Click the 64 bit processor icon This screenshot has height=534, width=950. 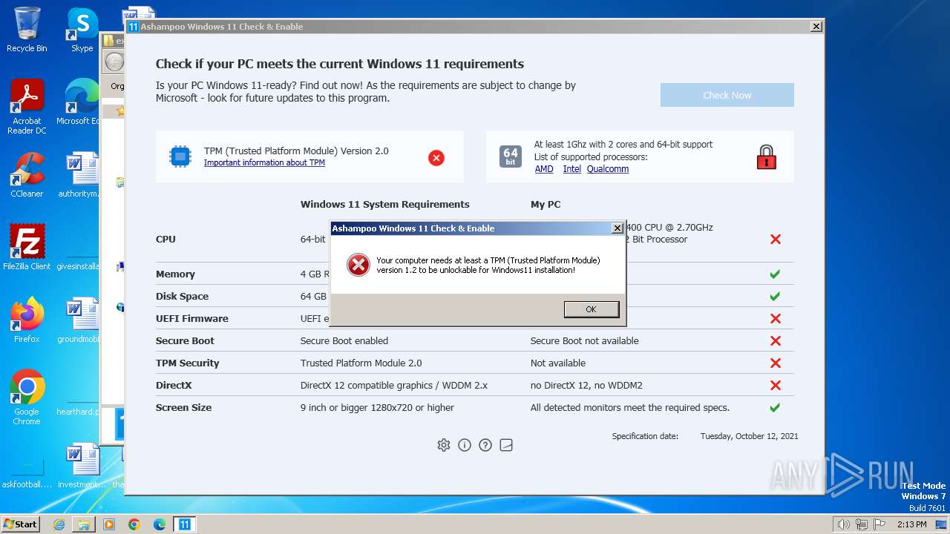511,156
